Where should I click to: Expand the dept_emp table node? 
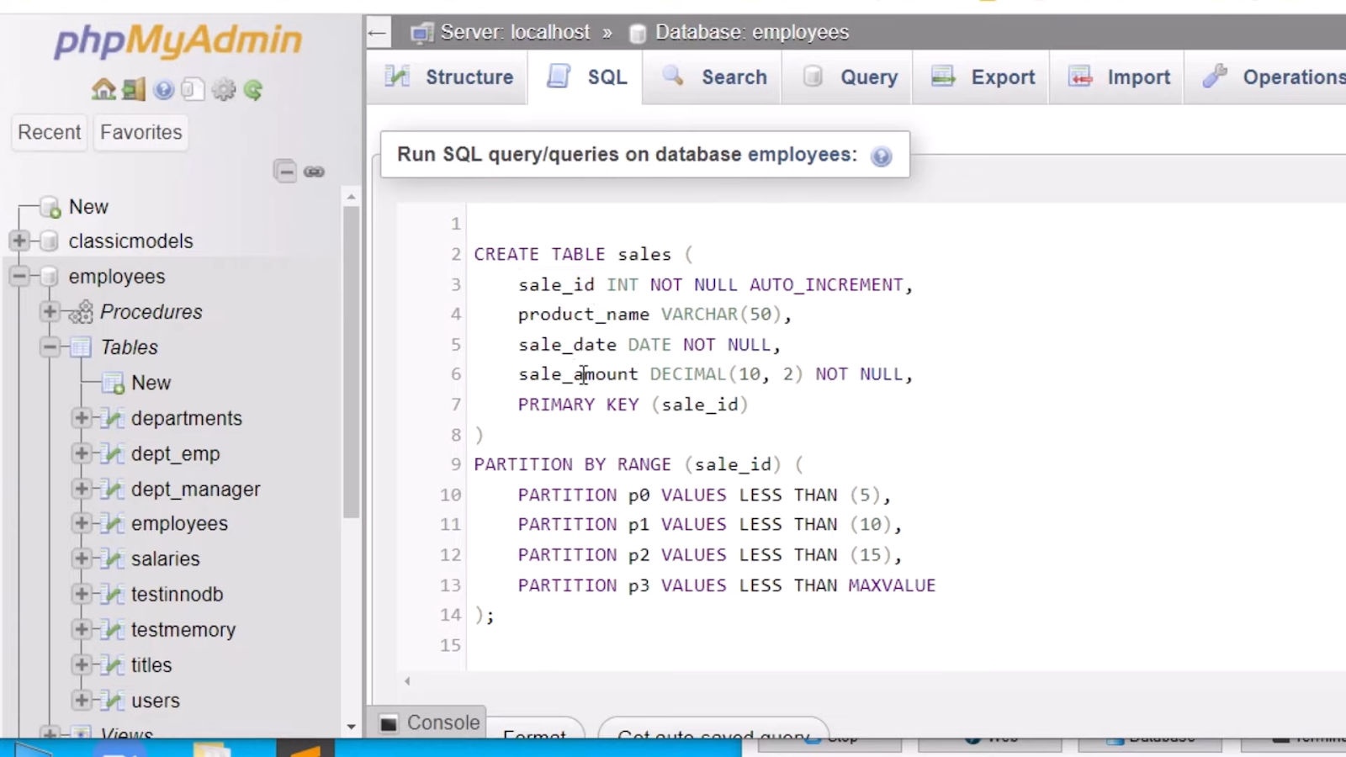coord(81,453)
